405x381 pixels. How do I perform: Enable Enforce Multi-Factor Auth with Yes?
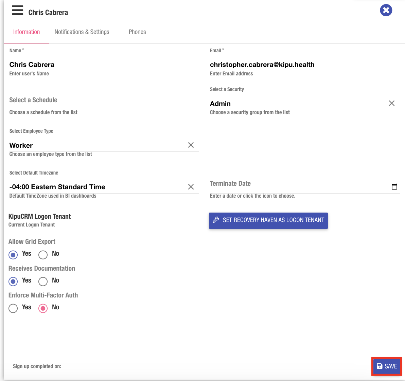coord(13,308)
